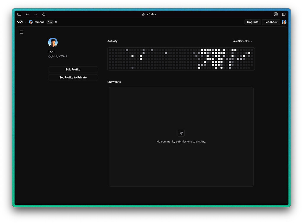The width and height of the screenshot is (303, 223).
Task: Open the browser settings sliders icon
Action: click(276, 14)
